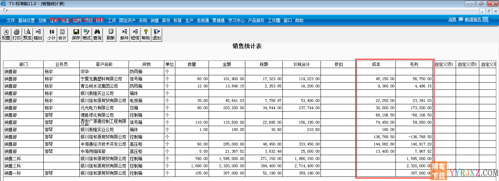Screen dimensions: 499x181
Task: Open the 老板通 menu
Action: (203, 20)
